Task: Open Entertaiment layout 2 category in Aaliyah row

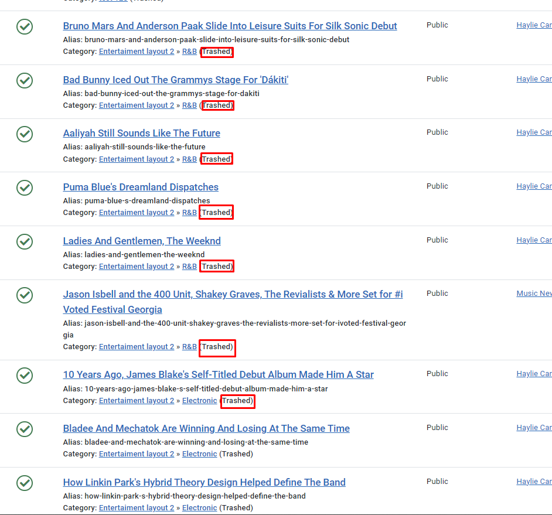Action: [137, 159]
